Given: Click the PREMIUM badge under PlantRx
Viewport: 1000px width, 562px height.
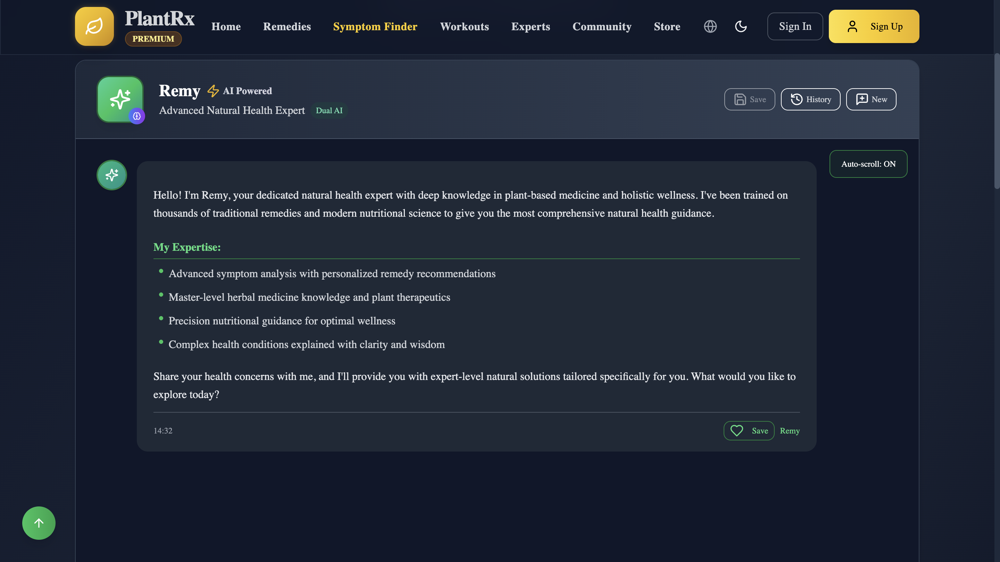Looking at the screenshot, I should pos(153,39).
